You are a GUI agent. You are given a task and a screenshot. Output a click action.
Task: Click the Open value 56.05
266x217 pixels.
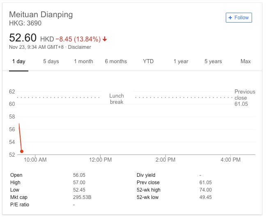[x=79, y=175]
